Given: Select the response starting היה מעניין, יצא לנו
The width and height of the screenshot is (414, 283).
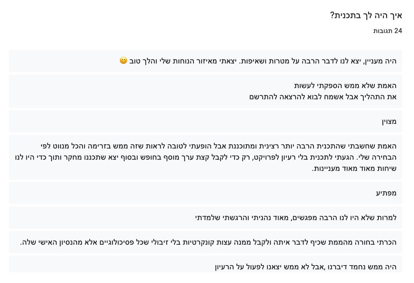Looking at the screenshot, I should coord(205,61).
